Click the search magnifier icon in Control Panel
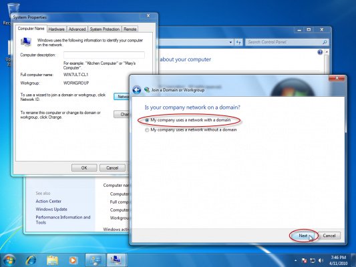356x267 pixels. coord(325,42)
